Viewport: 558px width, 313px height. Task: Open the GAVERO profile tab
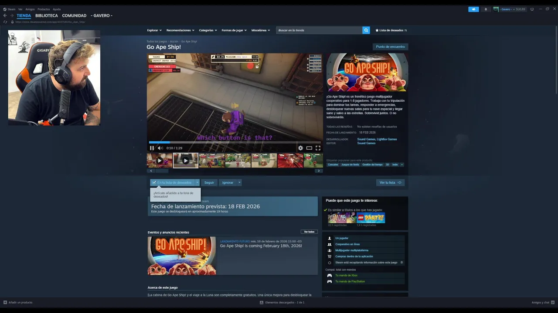pyautogui.click(x=102, y=16)
